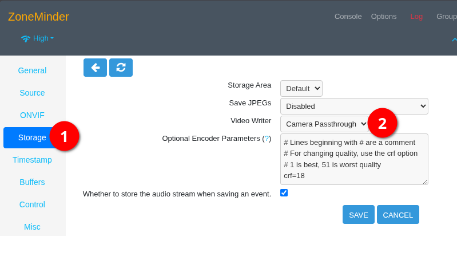Open the Video Writer dropdown
This screenshot has height=256, width=457.
click(324, 124)
